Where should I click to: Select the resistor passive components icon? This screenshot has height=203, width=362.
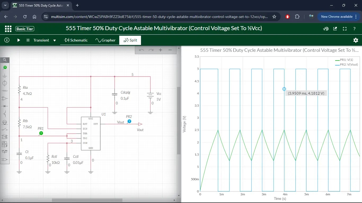pos(5,91)
